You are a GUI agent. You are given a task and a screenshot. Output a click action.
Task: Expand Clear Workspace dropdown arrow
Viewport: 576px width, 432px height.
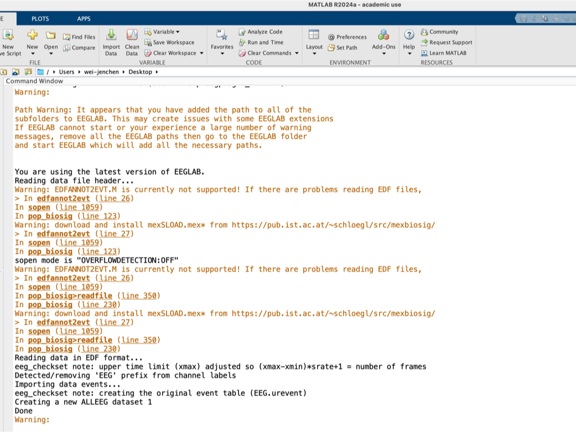201,53
